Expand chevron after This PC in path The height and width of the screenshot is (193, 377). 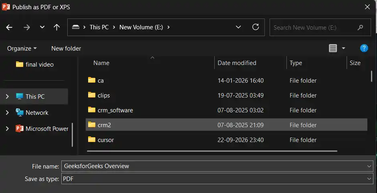click(x=114, y=27)
